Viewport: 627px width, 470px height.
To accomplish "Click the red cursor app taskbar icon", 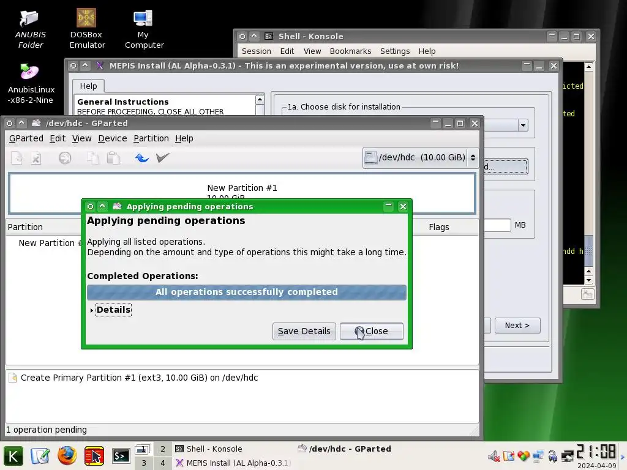I will 94,456.
